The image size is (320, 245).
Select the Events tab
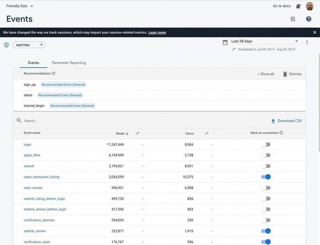[x=33, y=62]
